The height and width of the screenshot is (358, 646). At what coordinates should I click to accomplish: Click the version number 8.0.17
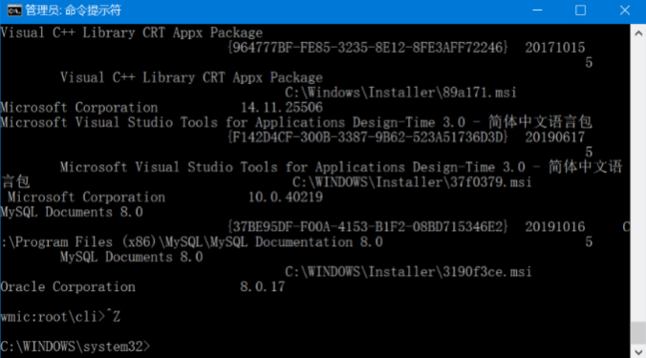click(263, 286)
